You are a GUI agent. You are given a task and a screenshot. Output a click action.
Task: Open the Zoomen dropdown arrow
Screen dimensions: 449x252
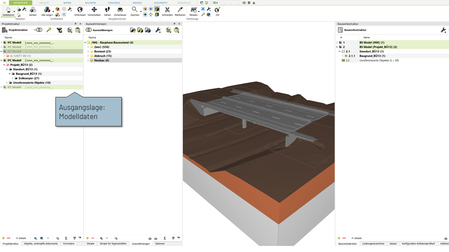pos(141,12)
